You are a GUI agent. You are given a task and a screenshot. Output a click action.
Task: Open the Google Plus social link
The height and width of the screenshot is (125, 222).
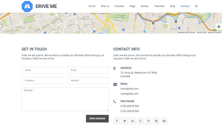140,121
